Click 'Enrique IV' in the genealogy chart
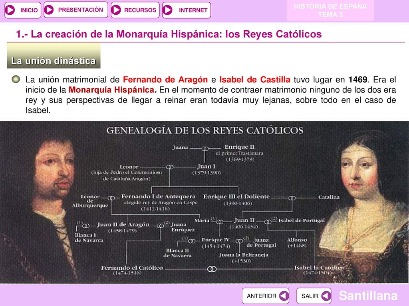409x306 pixels. pos(215,239)
